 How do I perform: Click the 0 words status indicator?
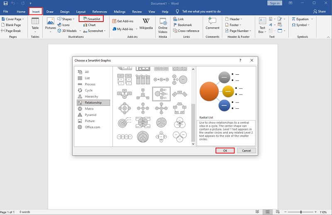pyautogui.click(x=25, y=212)
